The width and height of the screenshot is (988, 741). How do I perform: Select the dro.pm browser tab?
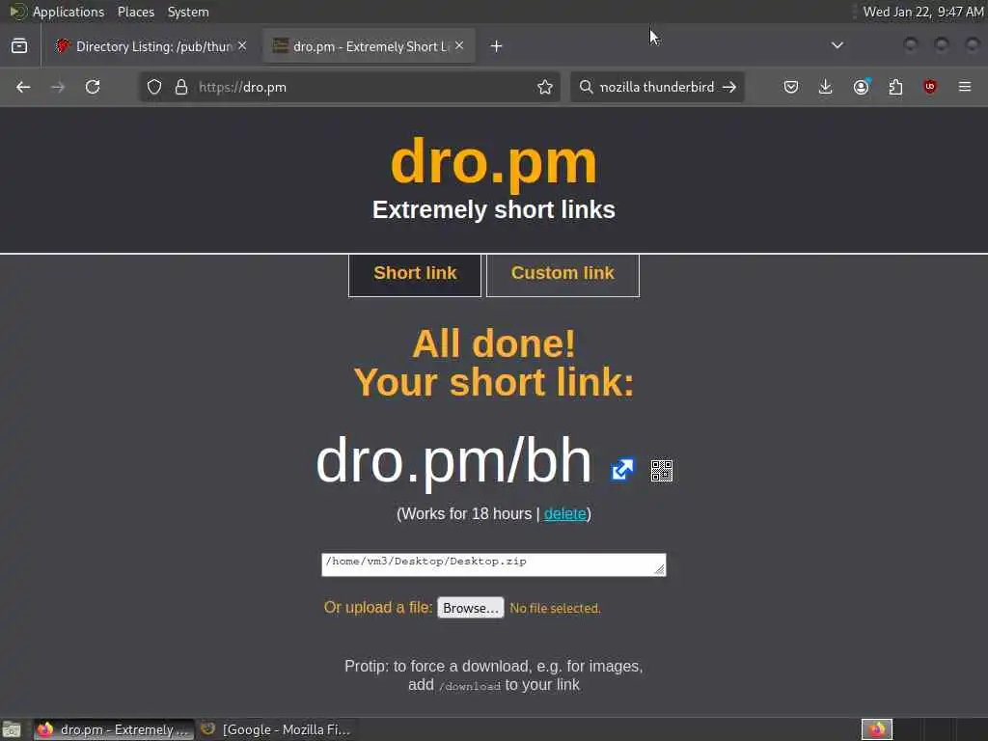369,46
